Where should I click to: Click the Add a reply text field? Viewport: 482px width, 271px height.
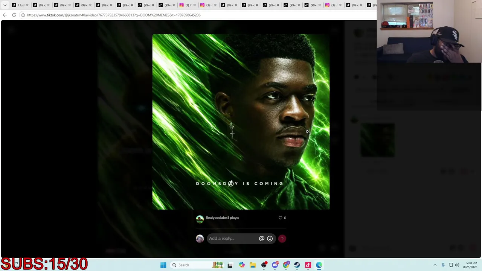tap(233, 238)
